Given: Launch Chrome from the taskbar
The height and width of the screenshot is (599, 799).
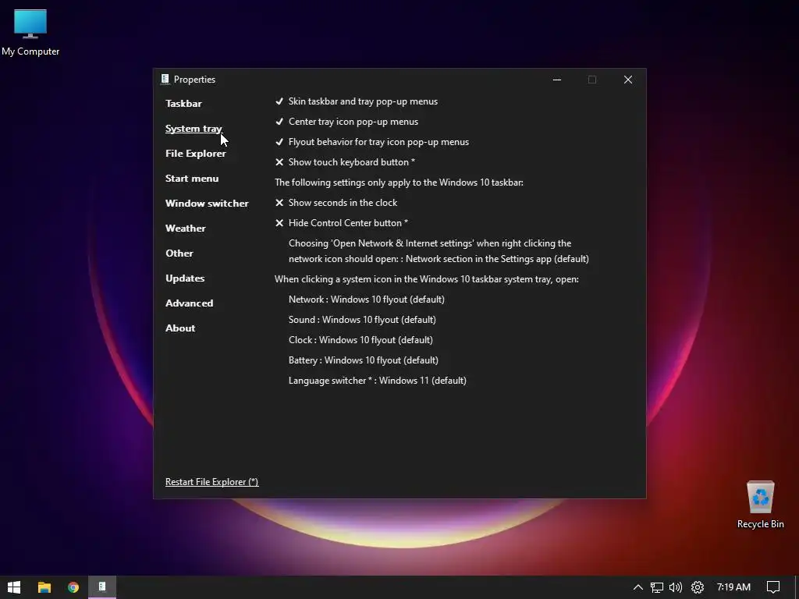Looking at the screenshot, I should [73, 587].
